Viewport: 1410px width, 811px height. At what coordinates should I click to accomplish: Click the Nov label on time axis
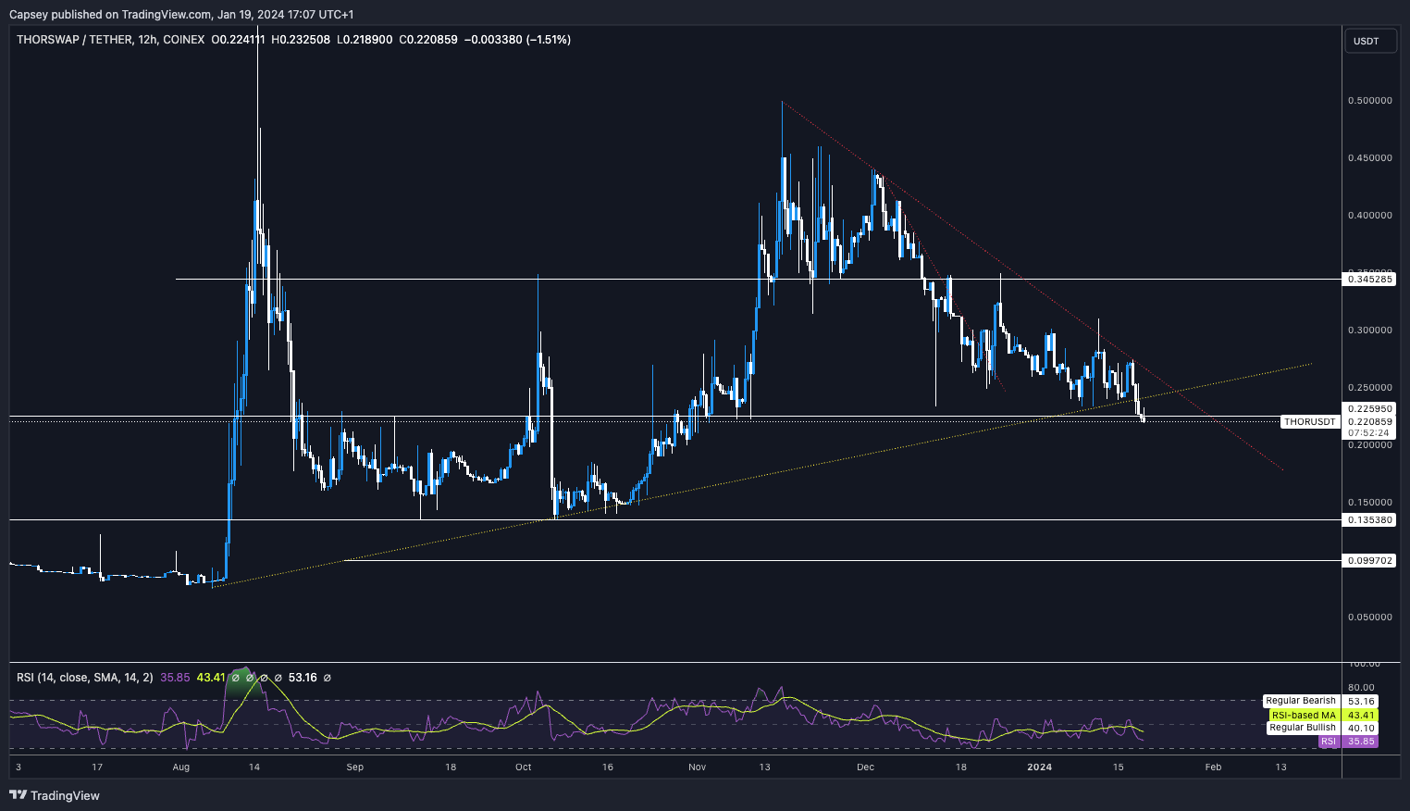coord(698,767)
